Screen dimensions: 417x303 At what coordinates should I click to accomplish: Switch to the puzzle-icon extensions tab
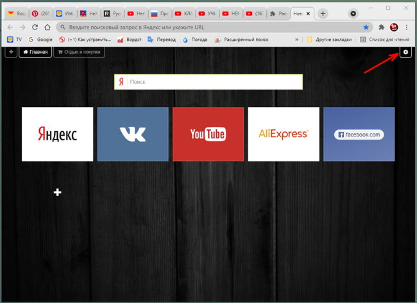tap(278, 13)
